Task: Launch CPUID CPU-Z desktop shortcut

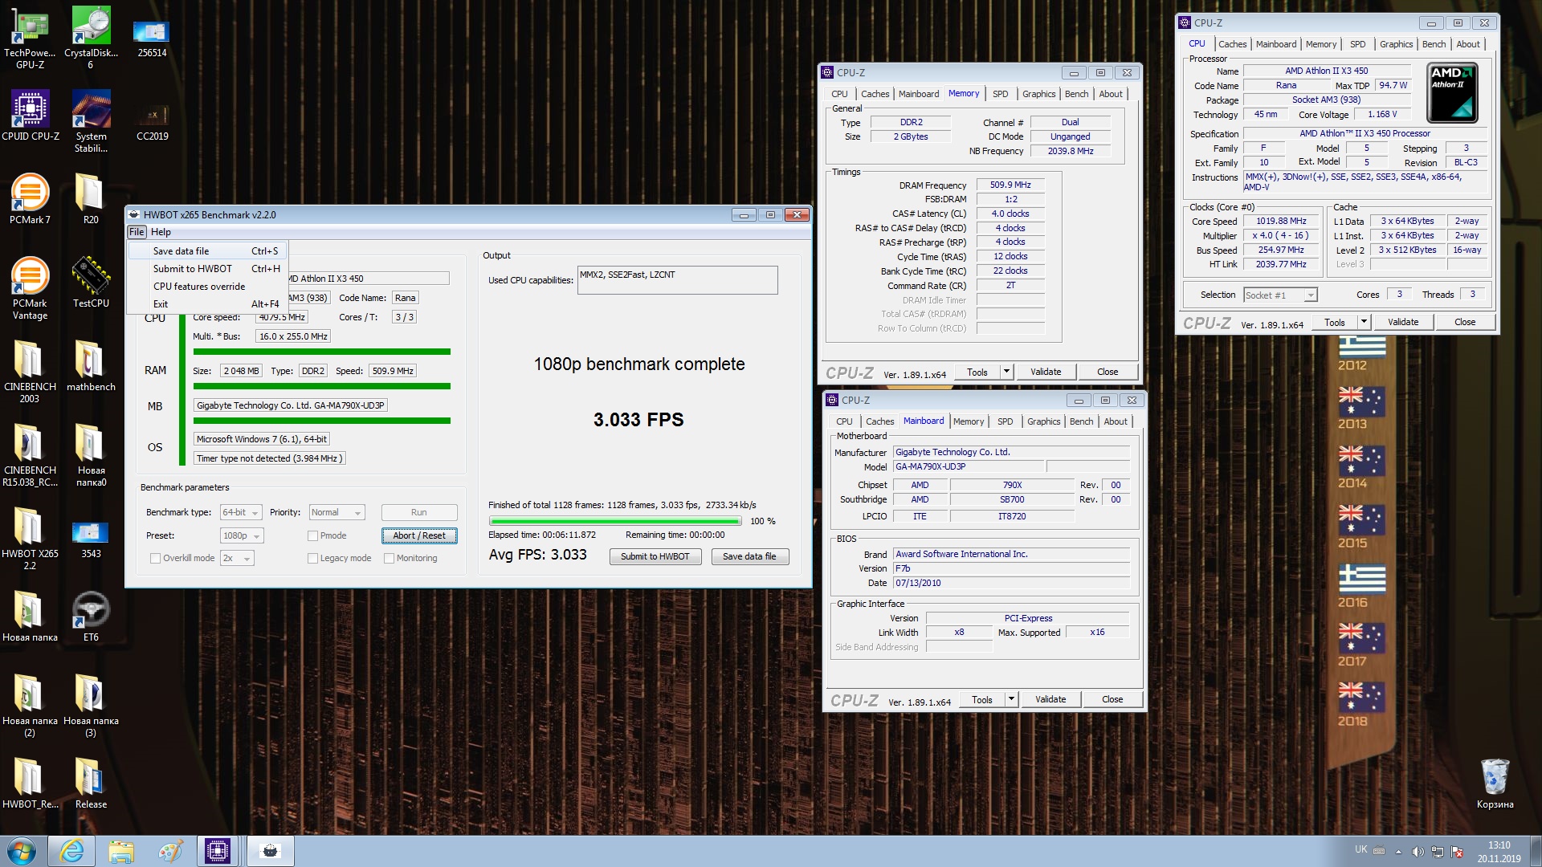Action: 30,116
